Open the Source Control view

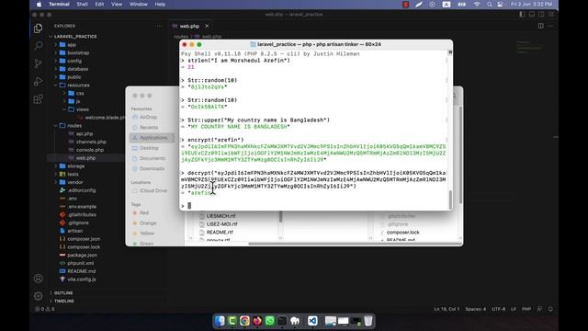tap(38, 63)
